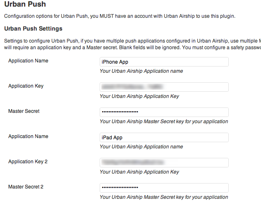The width and height of the screenshot is (261, 205).
Task: Click the Application Name field containing iPad App
Action: point(164,137)
